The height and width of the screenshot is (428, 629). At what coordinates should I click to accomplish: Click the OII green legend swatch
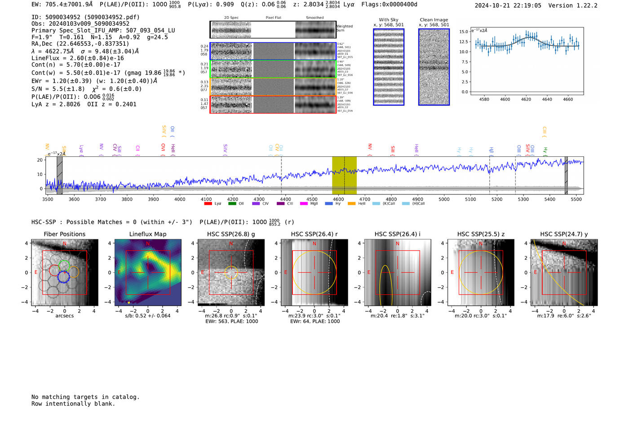pyautogui.click(x=232, y=203)
